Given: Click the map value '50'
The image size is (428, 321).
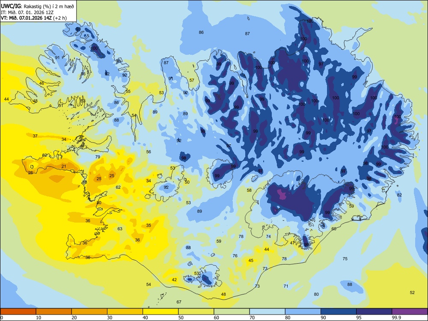Looking at the screenshot, I should [x=187, y=182].
